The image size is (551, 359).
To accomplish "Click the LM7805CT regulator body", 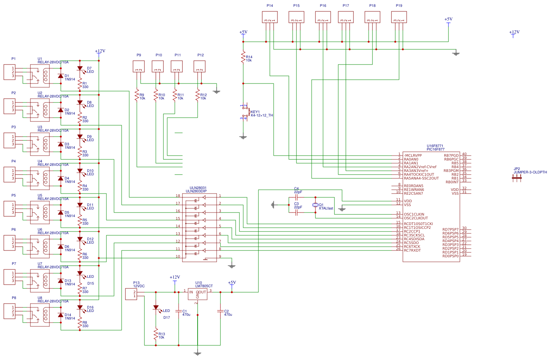I will (x=198, y=294).
